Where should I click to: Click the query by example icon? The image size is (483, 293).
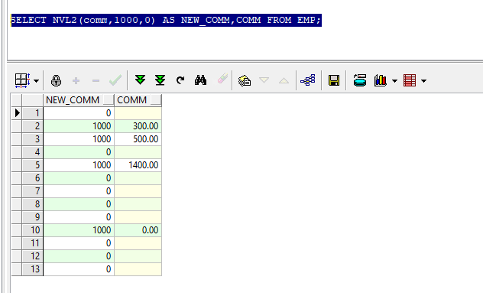[245, 81]
